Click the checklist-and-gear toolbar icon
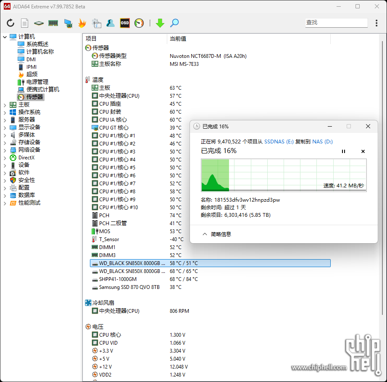The image size is (387, 382). [x=96, y=23]
